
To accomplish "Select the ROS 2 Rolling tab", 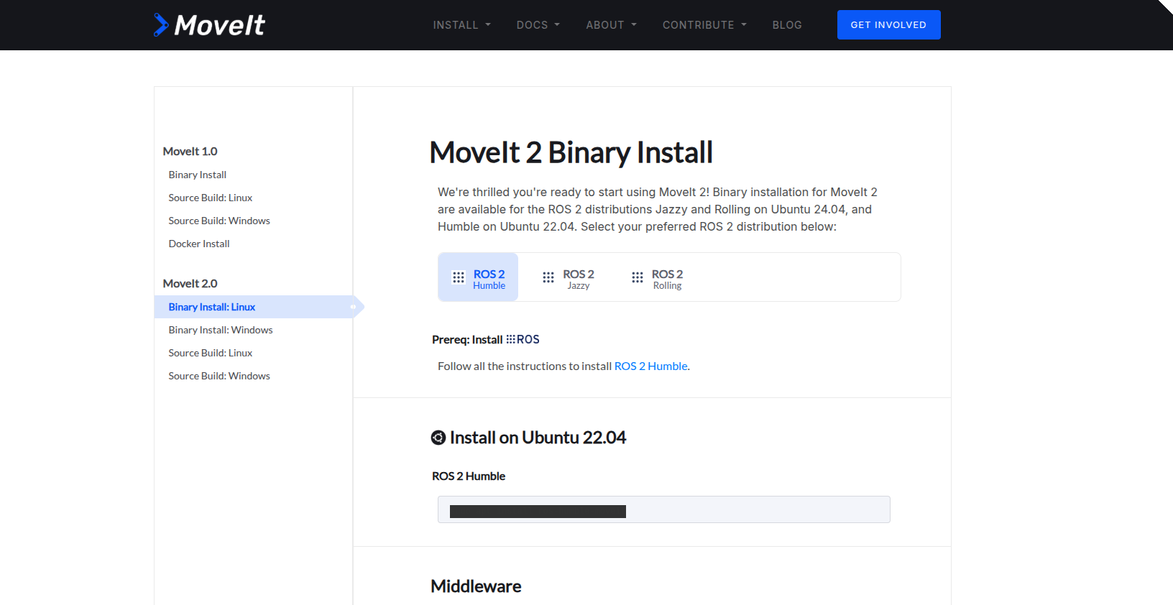I will 658,277.
